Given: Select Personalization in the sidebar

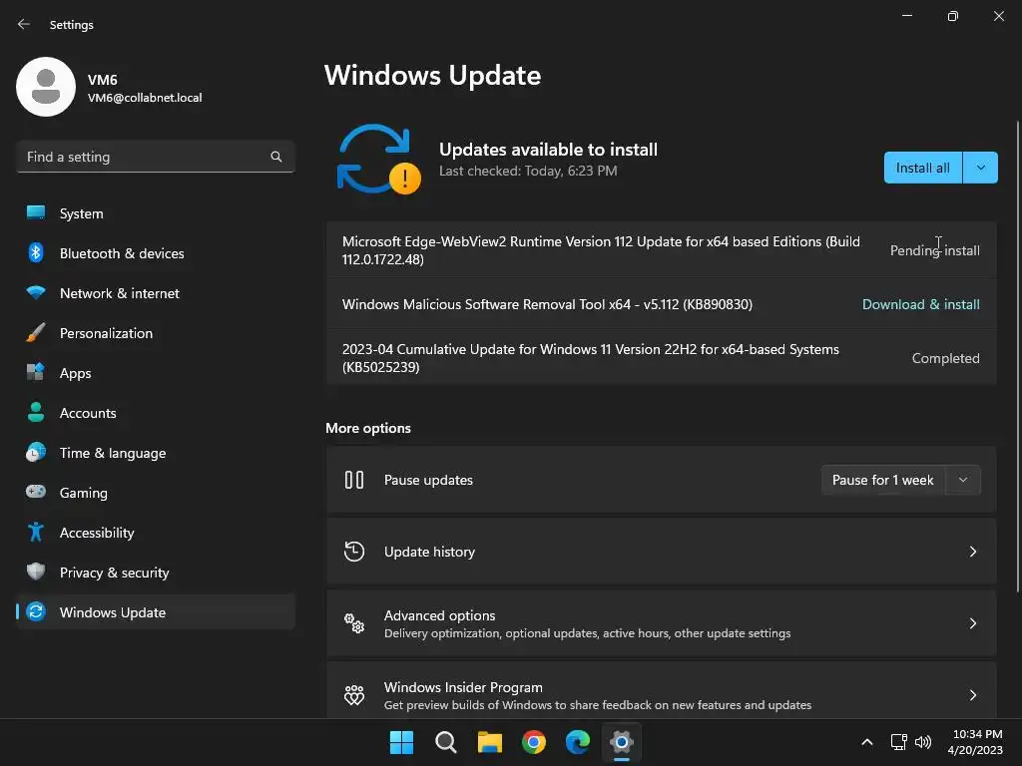Looking at the screenshot, I should click(155, 333).
